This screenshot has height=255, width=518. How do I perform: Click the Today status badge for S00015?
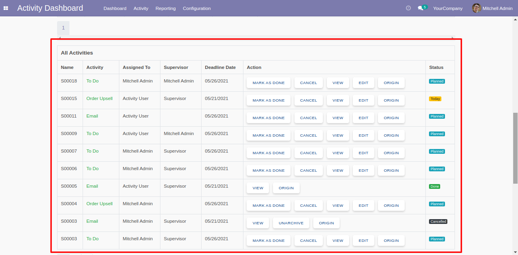(435, 99)
